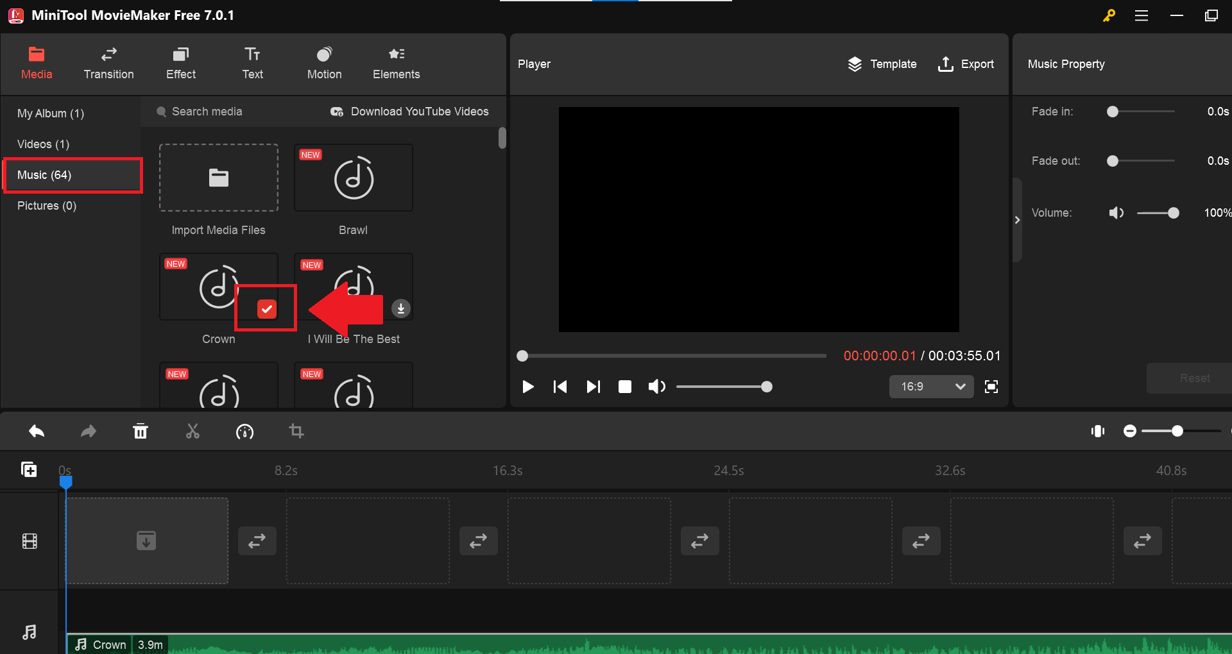The height and width of the screenshot is (654, 1232).
Task: Adjust the music Volume slider
Action: coord(1158,213)
